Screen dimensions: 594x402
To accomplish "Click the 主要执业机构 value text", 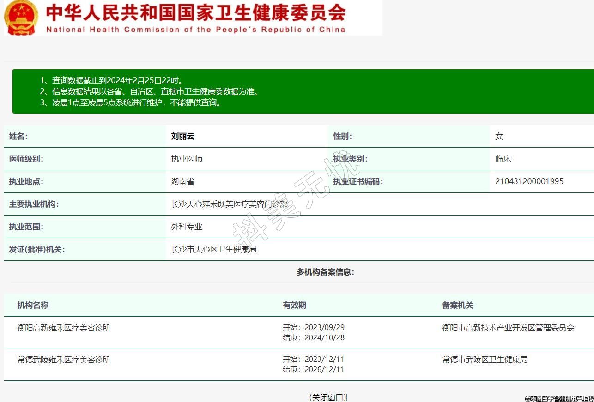I will (x=229, y=204).
